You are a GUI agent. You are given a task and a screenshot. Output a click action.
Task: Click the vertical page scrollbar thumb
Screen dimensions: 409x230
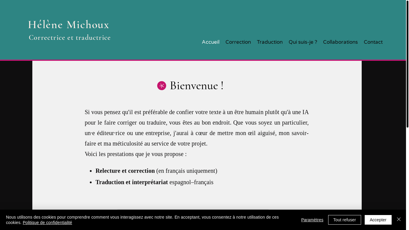pos(407,64)
